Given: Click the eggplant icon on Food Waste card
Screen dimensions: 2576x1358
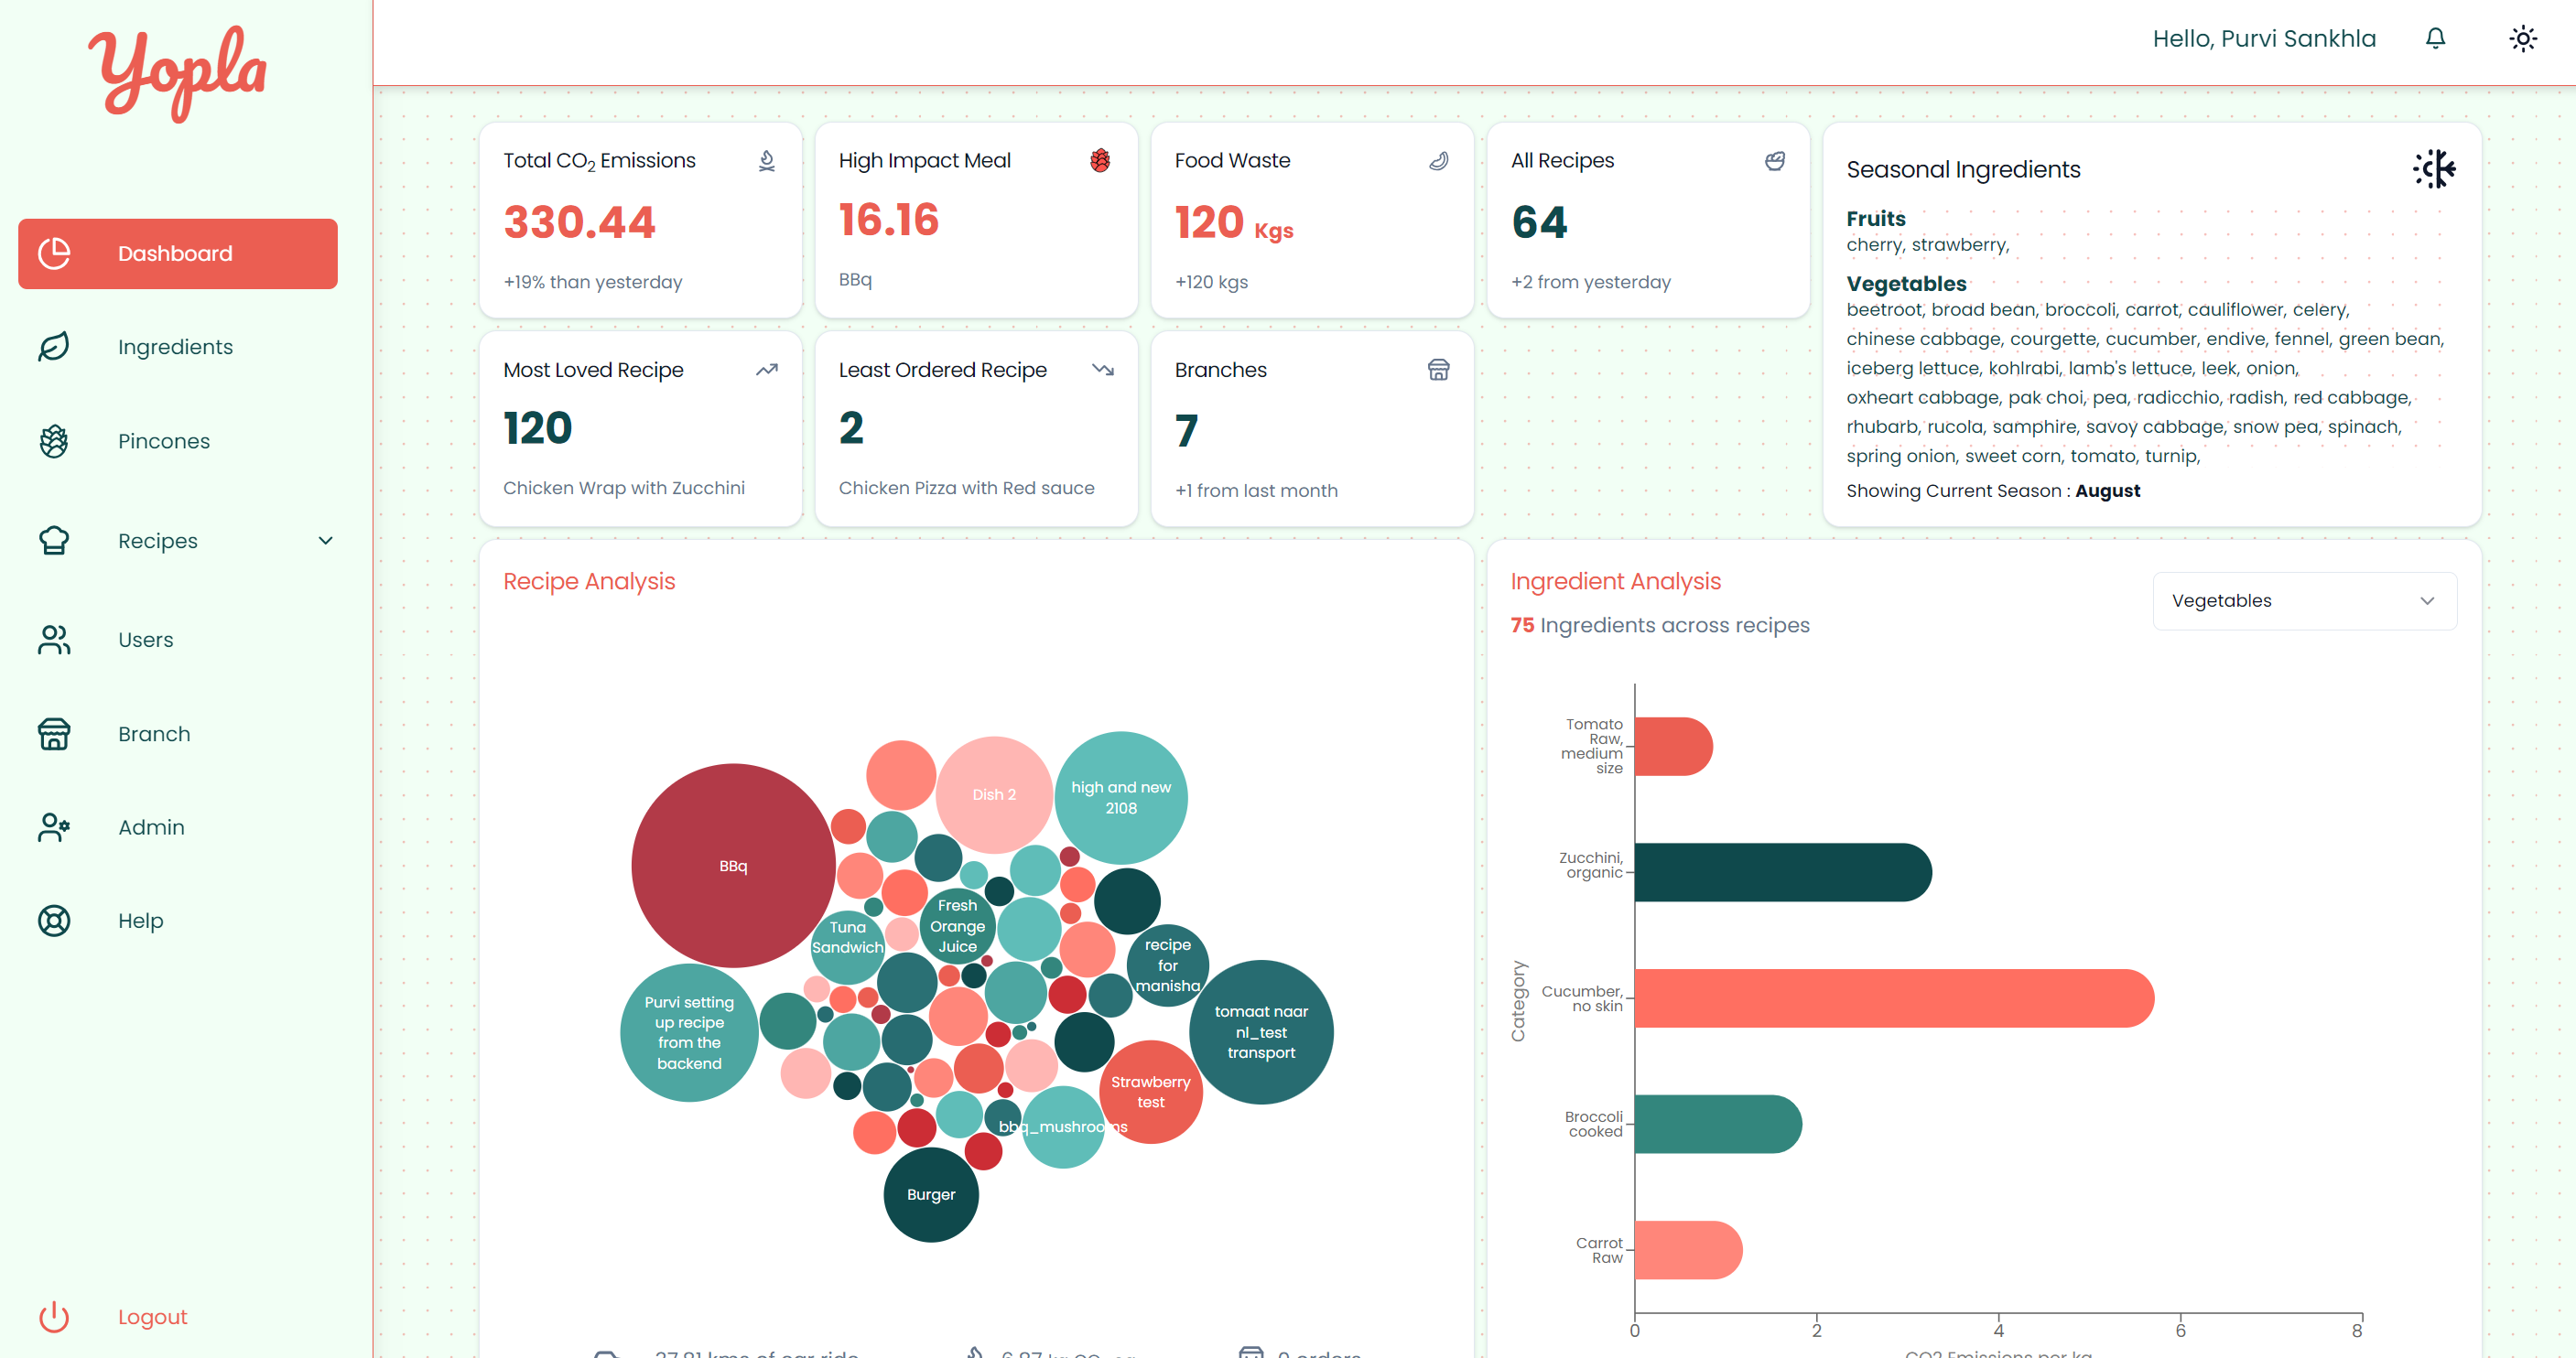Looking at the screenshot, I should (x=1438, y=160).
